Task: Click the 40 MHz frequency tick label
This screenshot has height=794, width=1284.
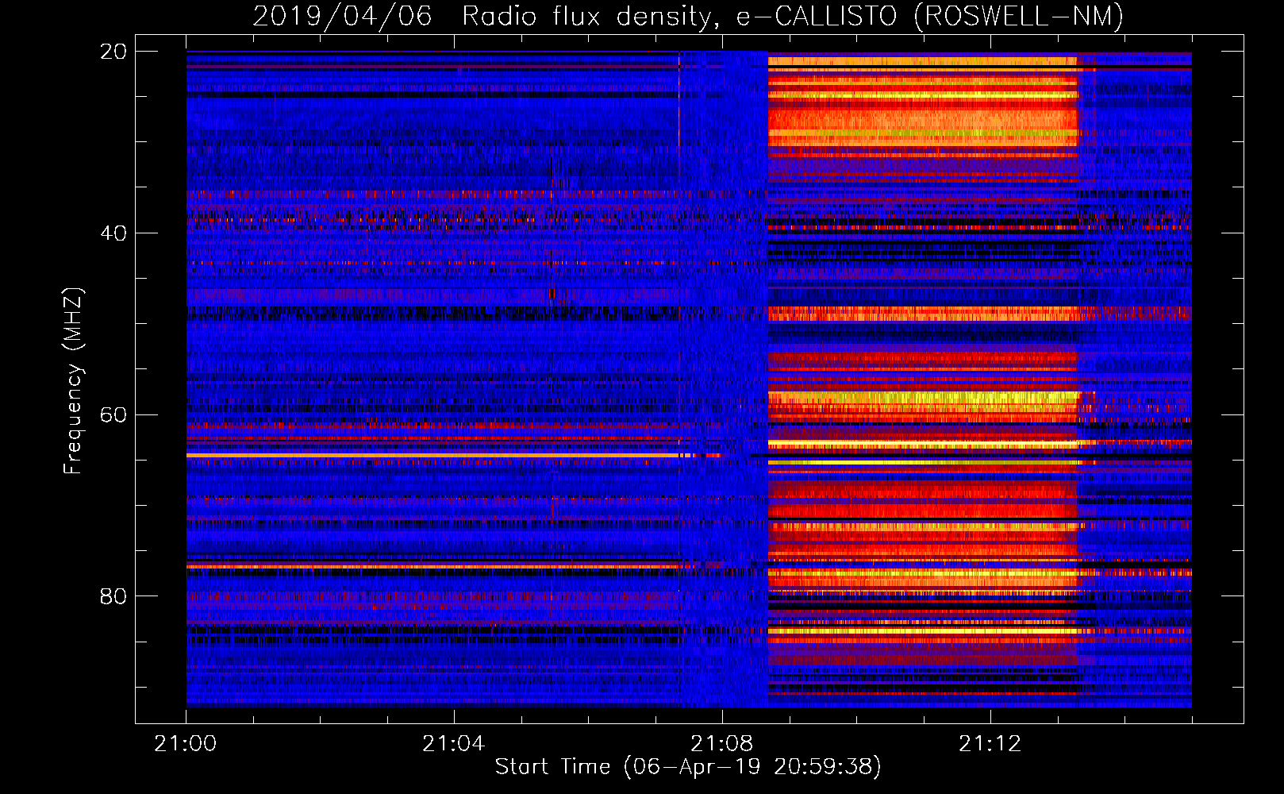Action: 113,233
